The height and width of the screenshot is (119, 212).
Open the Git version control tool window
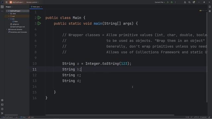pos(2,113)
